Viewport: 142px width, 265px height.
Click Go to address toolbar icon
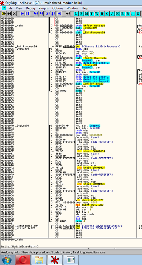coord(68,14)
